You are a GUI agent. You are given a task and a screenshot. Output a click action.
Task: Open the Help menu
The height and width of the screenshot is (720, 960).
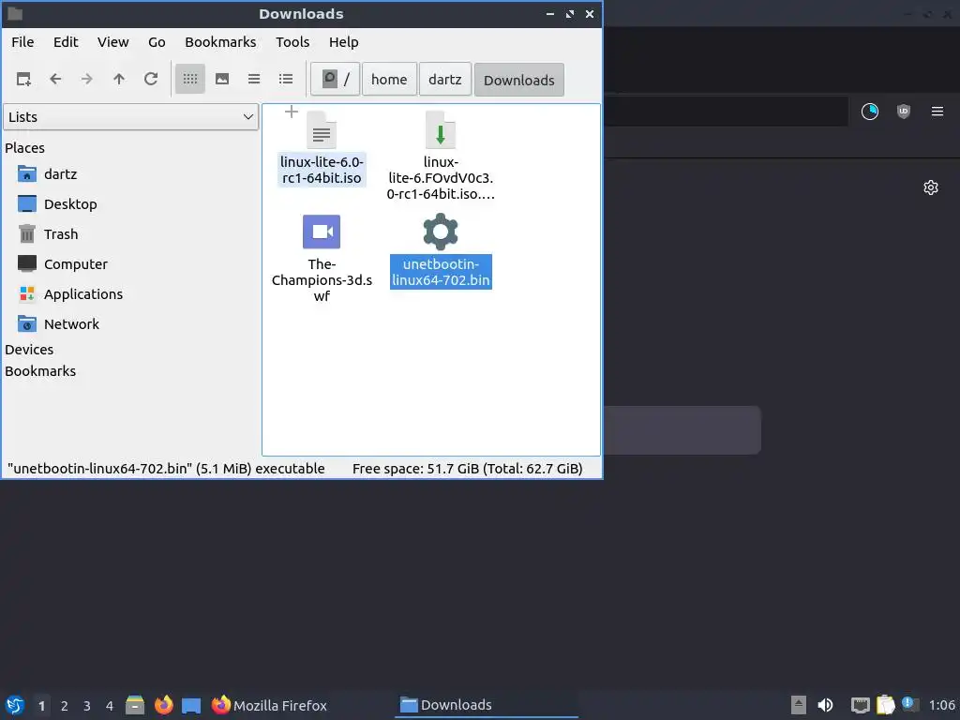pos(343,42)
